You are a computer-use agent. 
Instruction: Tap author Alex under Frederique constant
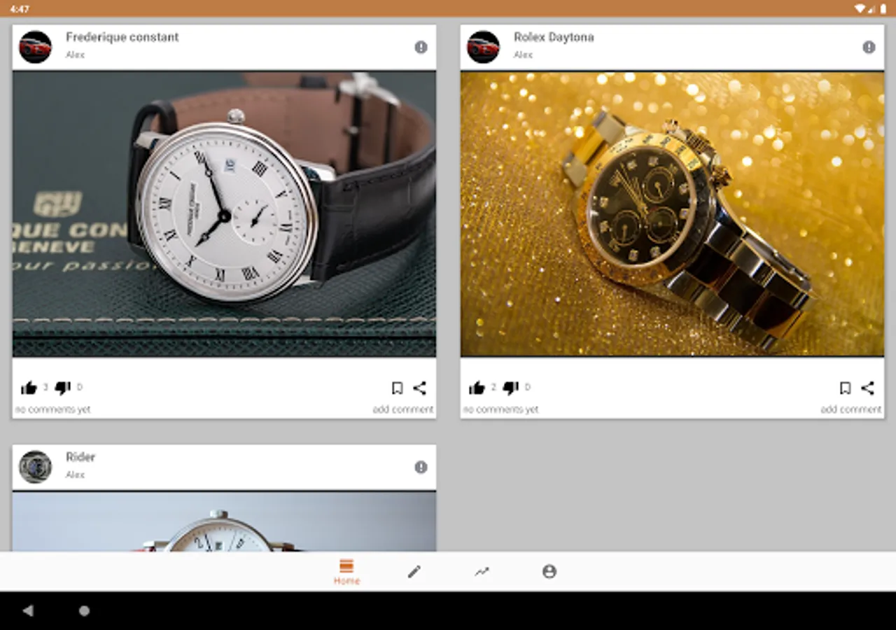pyautogui.click(x=75, y=55)
